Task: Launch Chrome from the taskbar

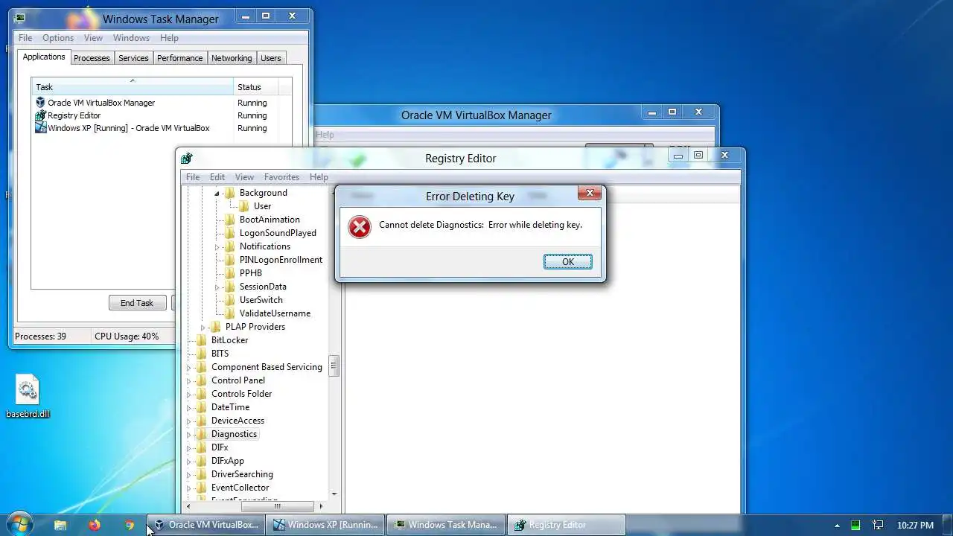Action: click(x=129, y=525)
